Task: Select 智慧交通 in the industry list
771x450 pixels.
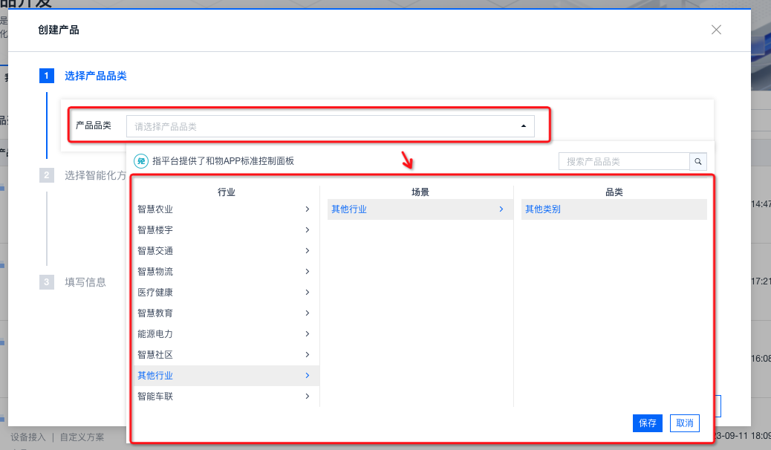Action: coord(155,251)
